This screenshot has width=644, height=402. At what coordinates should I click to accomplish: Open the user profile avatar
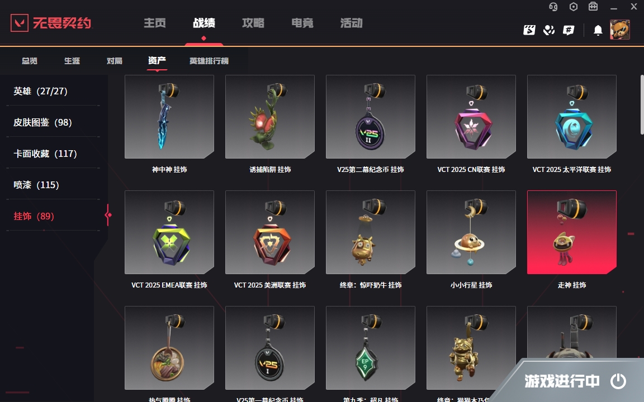click(x=620, y=30)
